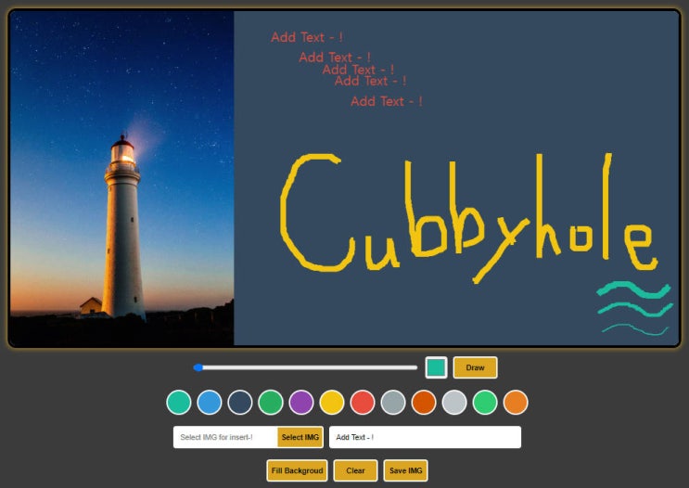
Task: Focus the 'Select IMG for insert' field
Action: coord(225,437)
